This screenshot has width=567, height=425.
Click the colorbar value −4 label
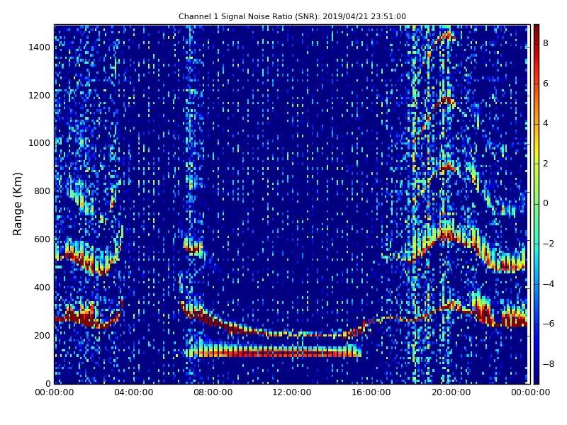click(548, 284)
